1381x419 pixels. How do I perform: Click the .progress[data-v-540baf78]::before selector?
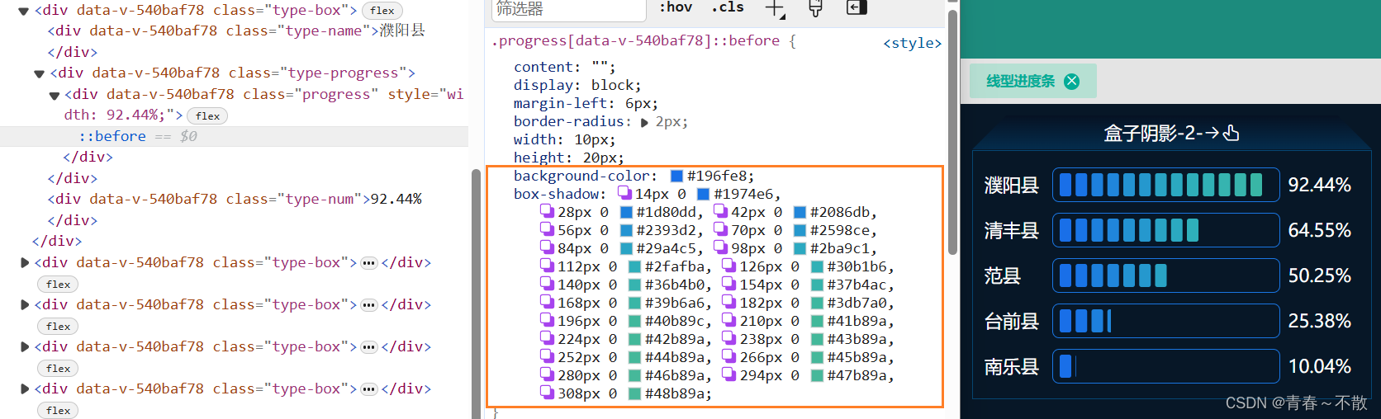635,40
